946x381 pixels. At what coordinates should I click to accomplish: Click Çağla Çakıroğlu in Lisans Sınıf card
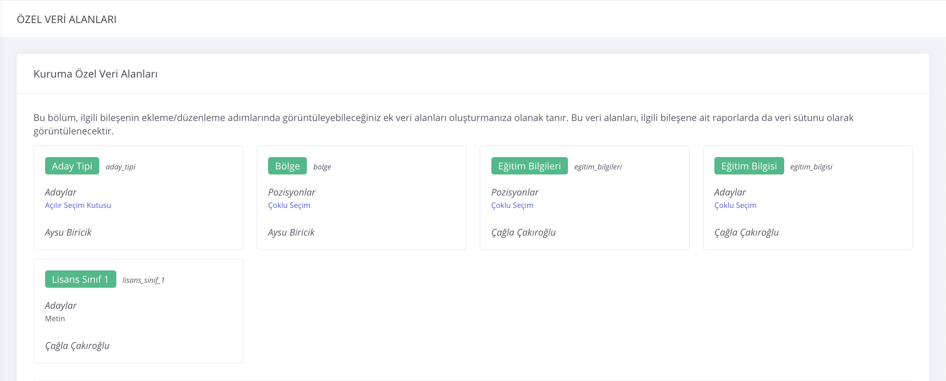click(x=77, y=345)
